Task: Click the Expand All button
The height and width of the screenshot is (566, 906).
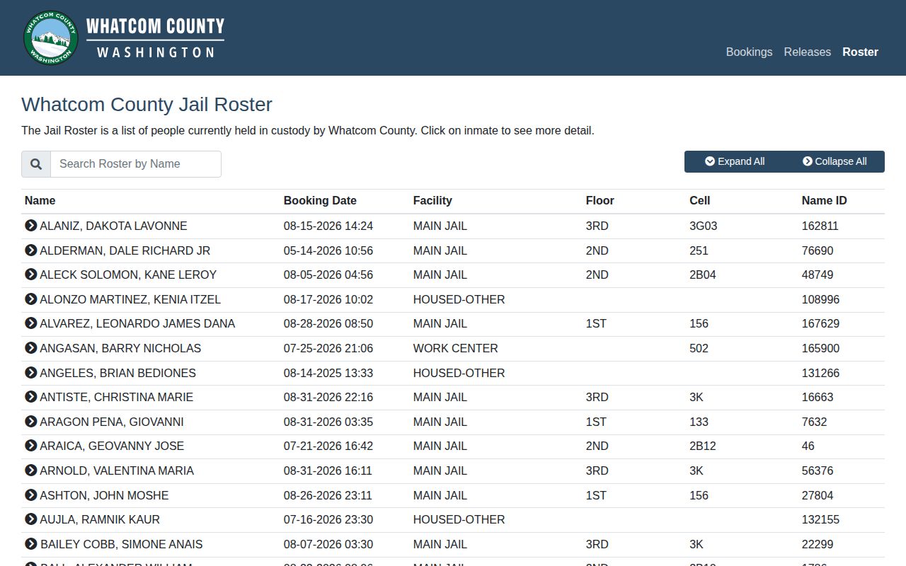Action: point(735,161)
